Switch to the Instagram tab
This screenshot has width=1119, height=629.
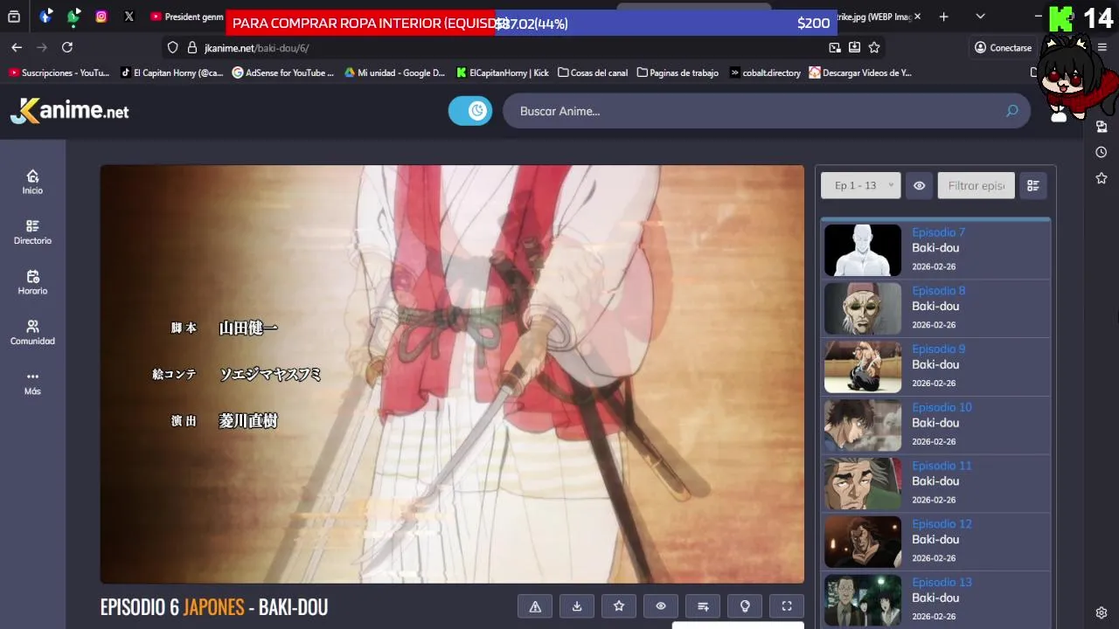[101, 17]
